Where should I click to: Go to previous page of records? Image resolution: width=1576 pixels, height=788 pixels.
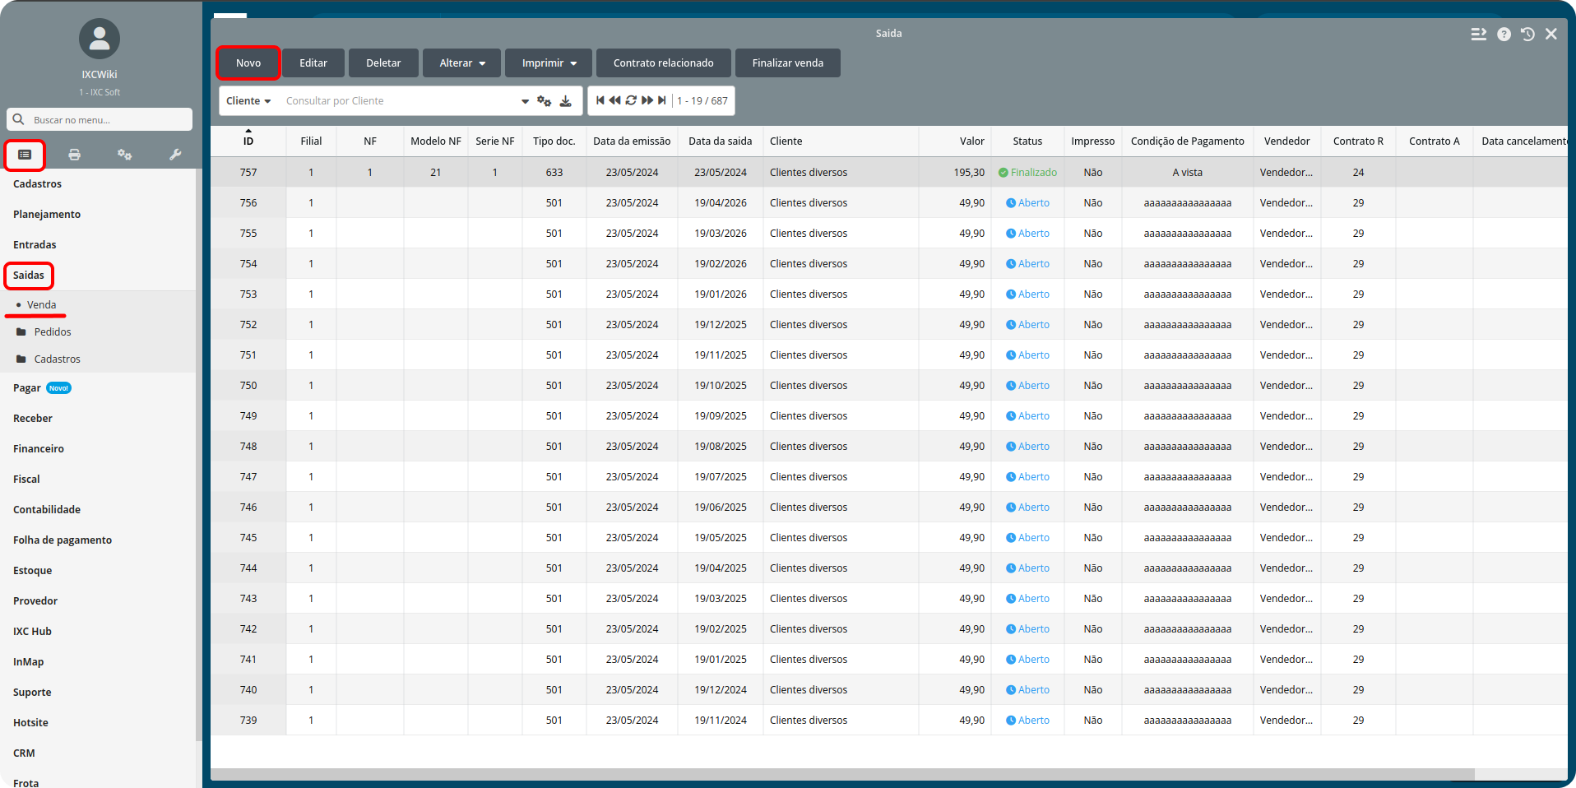614,100
